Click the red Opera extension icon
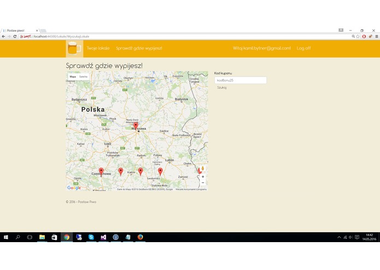380x270 pixels. (x=364, y=36)
